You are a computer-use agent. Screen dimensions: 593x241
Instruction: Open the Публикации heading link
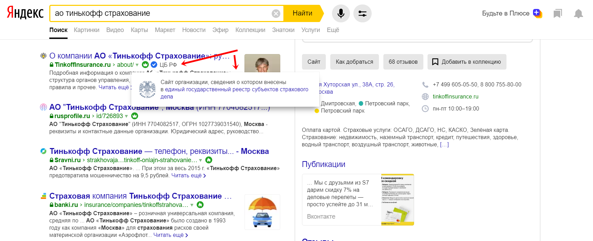click(x=323, y=164)
